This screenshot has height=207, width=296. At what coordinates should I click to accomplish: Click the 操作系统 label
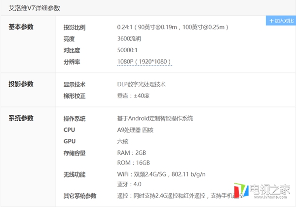tap(74, 119)
